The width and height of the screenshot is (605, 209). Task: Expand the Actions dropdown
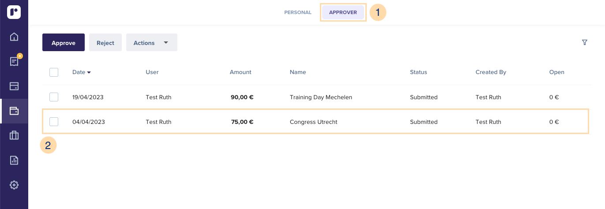click(x=152, y=43)
